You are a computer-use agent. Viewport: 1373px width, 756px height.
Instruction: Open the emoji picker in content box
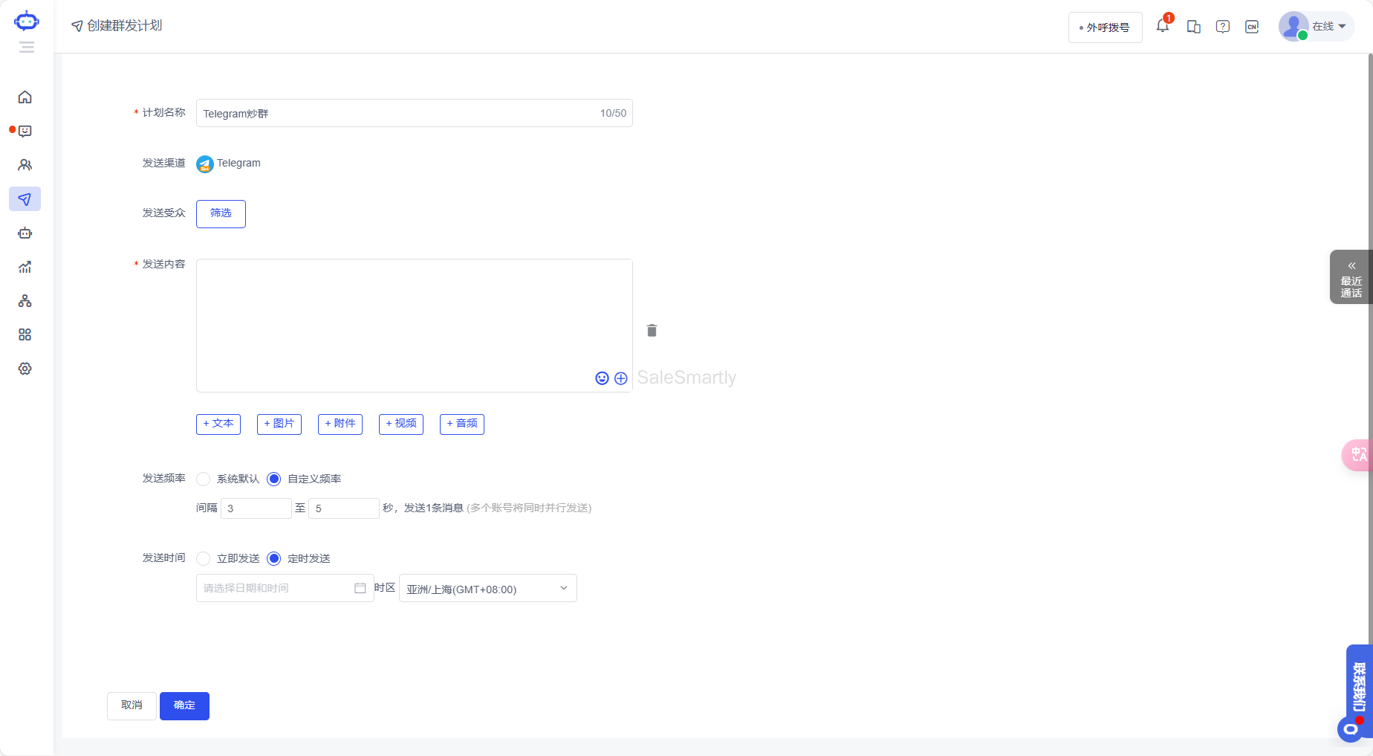602,378
